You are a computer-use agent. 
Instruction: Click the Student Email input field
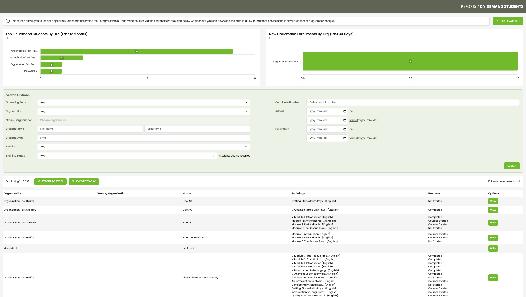pyautogui.click(x=143, y=138)
